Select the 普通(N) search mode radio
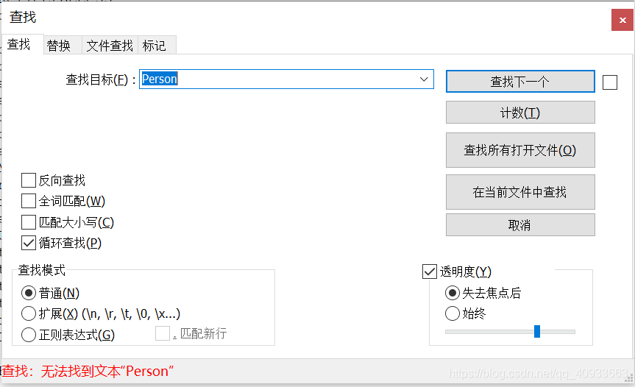This screenshot has height=387, width=635. click(29, 293)
